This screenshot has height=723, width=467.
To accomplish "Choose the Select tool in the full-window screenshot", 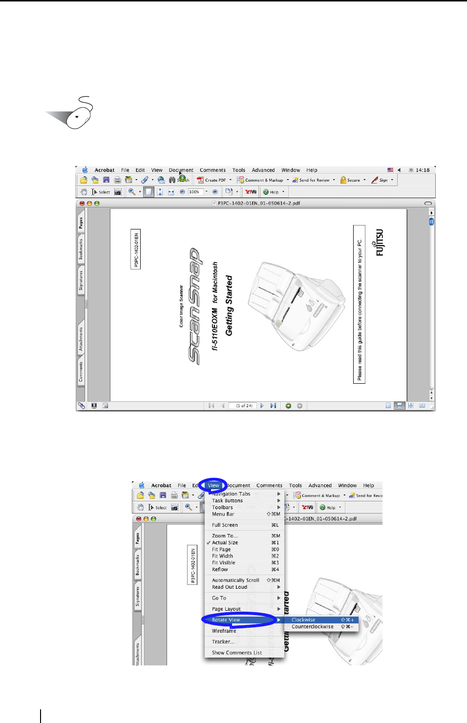I will (x=101, y=192).
